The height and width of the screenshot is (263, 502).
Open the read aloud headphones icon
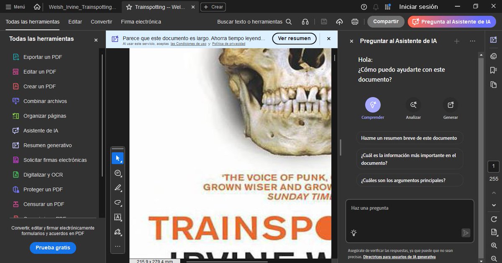tap(305, 22)
